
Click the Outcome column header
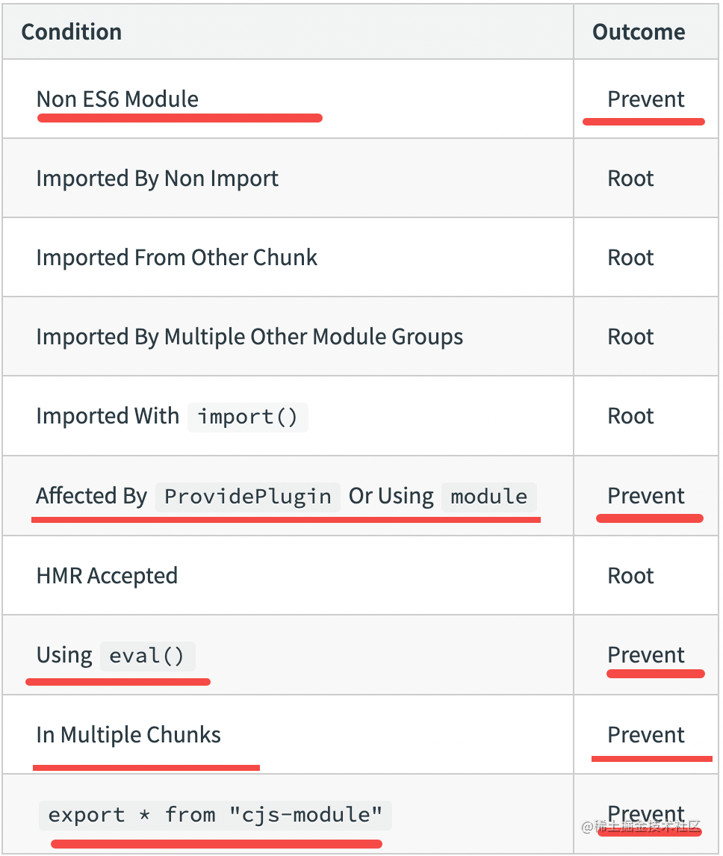639,32
